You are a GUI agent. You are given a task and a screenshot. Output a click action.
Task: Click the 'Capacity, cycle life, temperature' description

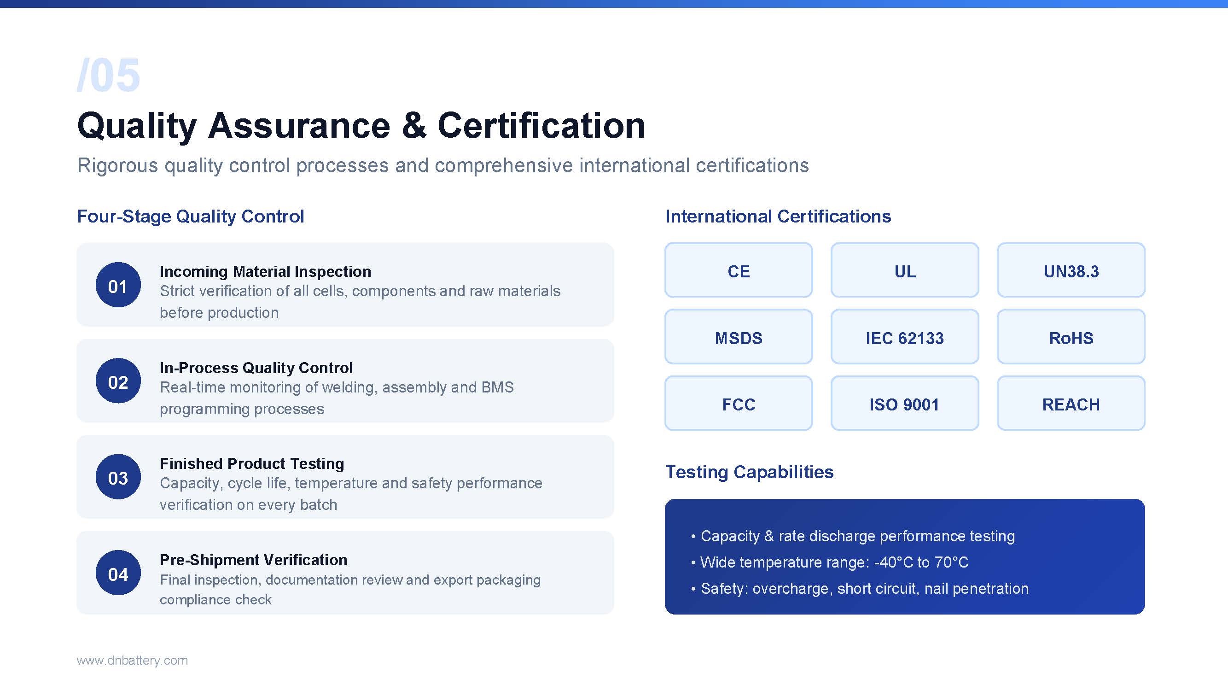coord(351,494)
